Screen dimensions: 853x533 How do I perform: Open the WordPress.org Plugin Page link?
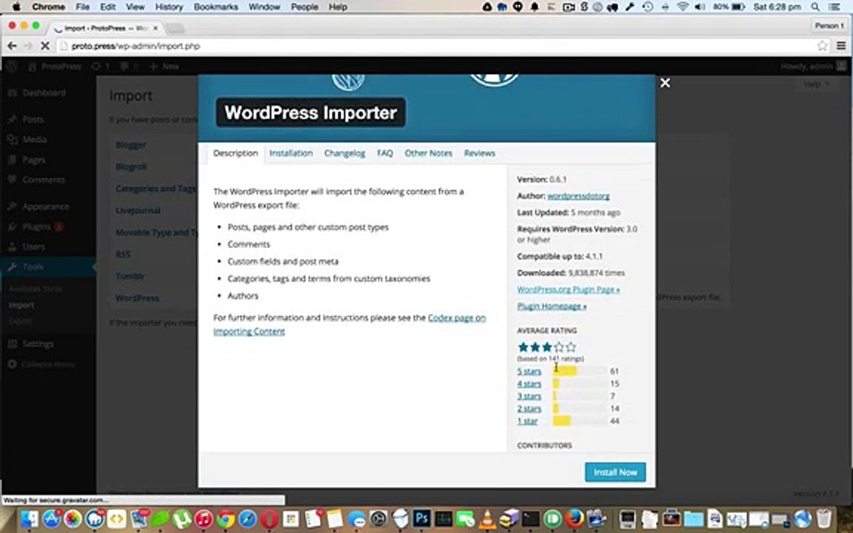pyautogui.click(x=569, y=289)
